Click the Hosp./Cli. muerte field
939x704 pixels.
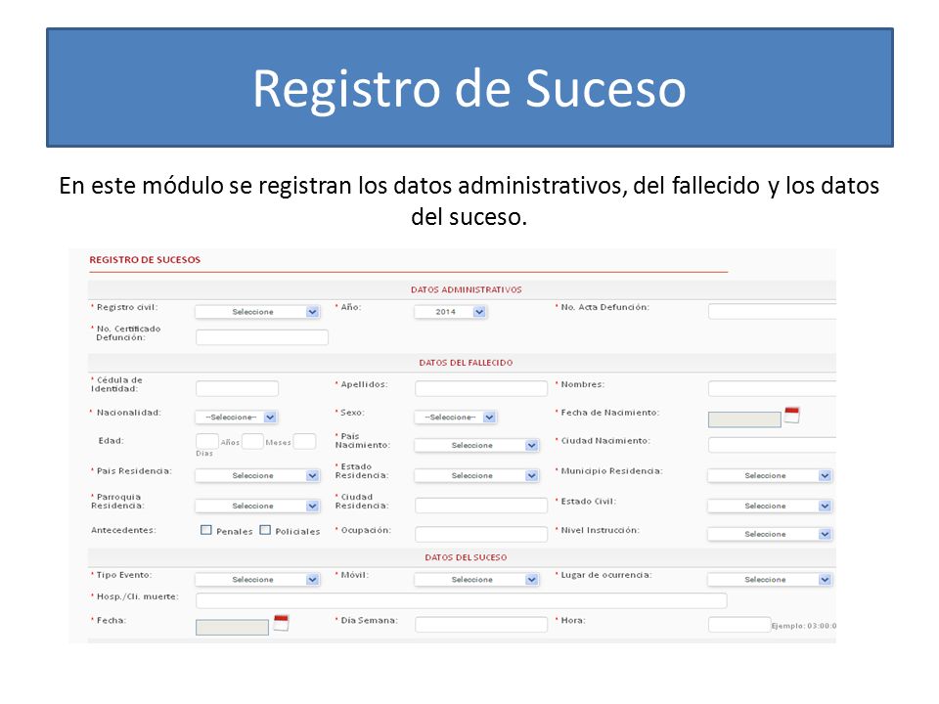(461, 600)
